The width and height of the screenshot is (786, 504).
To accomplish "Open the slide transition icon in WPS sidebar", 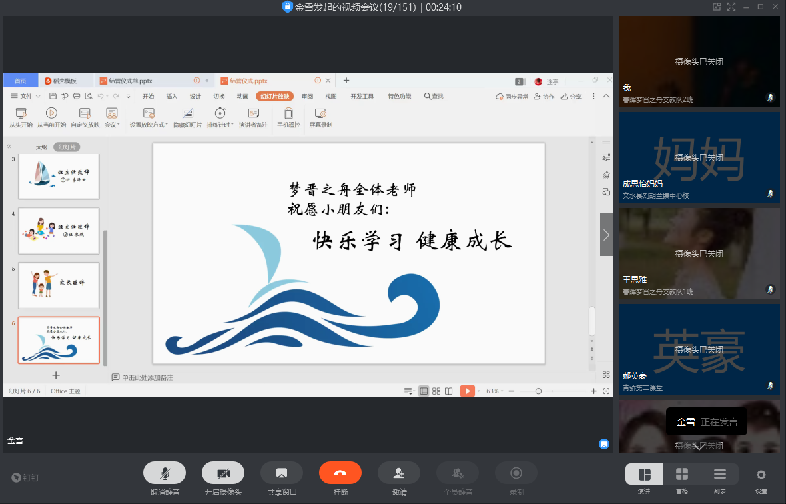I will (x=606, y=191).
